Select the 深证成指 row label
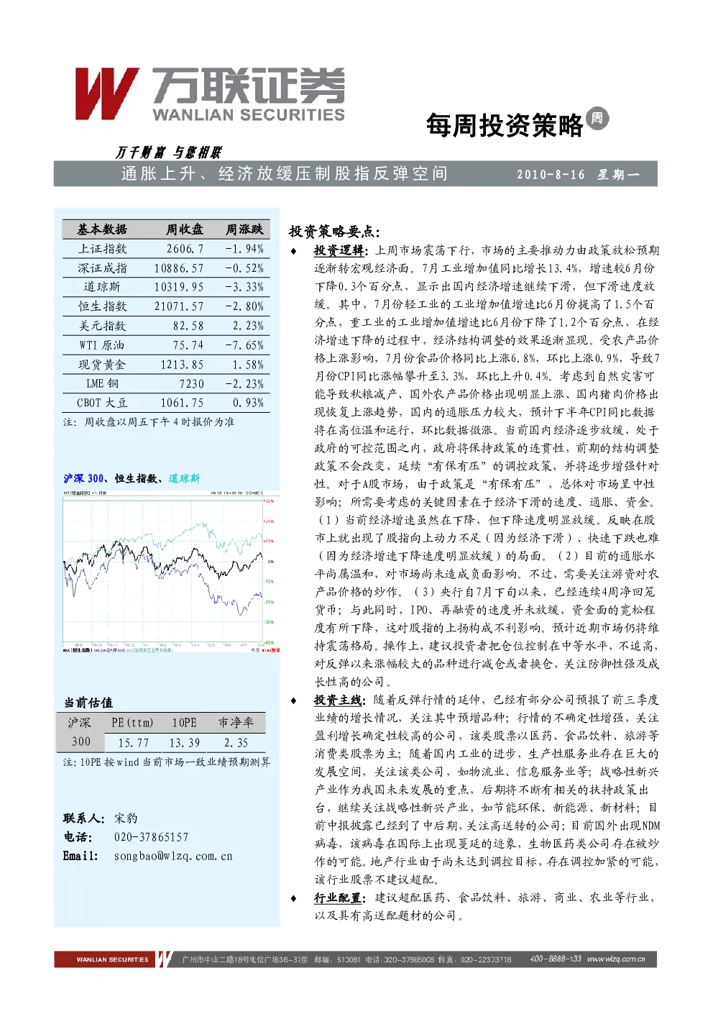Viewport: 713px width, 1009px height. pyautogui.click(x=102, y=268)
